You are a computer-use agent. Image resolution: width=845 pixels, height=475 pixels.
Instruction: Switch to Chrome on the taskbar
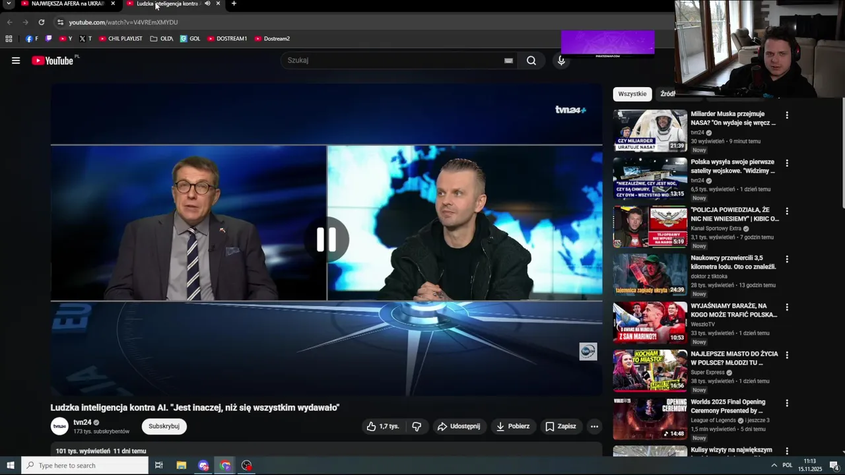226,466
